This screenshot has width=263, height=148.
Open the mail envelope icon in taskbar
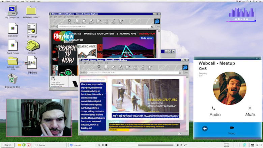pyautogui.click(x=227, y=145)
